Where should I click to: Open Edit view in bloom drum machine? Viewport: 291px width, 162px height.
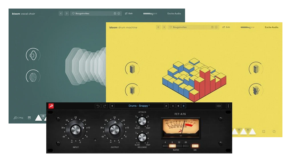click(x=226, y=27)
